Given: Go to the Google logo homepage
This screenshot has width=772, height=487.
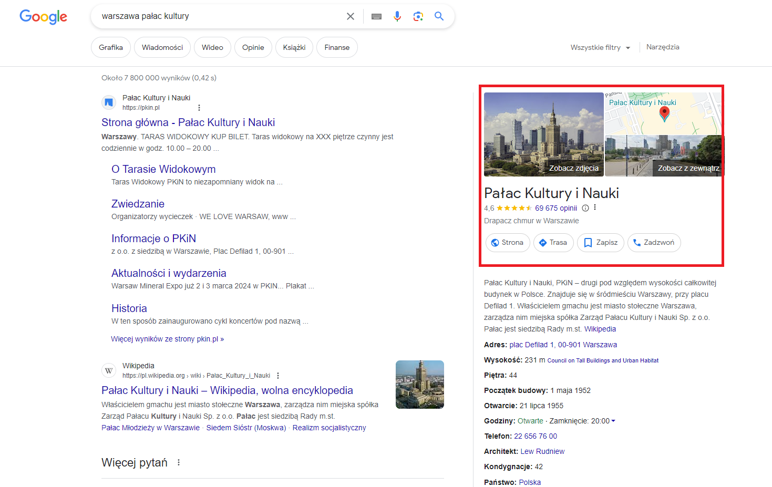Looking at the screenshot, I should pyautogui.click(x=43, y=17).
